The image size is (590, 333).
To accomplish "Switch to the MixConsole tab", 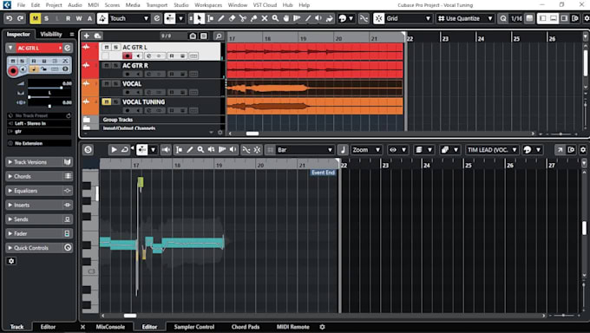I will (110, 327).
